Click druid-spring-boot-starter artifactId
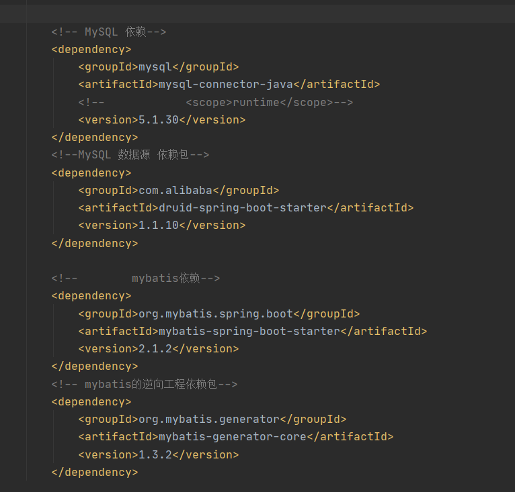Screen dimensions: 515x492 (243, 207)
